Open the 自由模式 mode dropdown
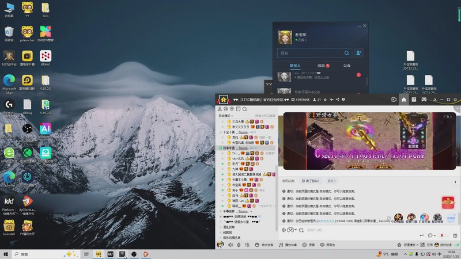Screen dimensions: 461x259 (226, 116)
